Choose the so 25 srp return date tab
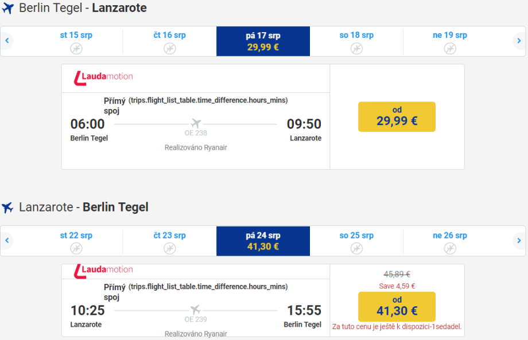 tap(356, 241)
